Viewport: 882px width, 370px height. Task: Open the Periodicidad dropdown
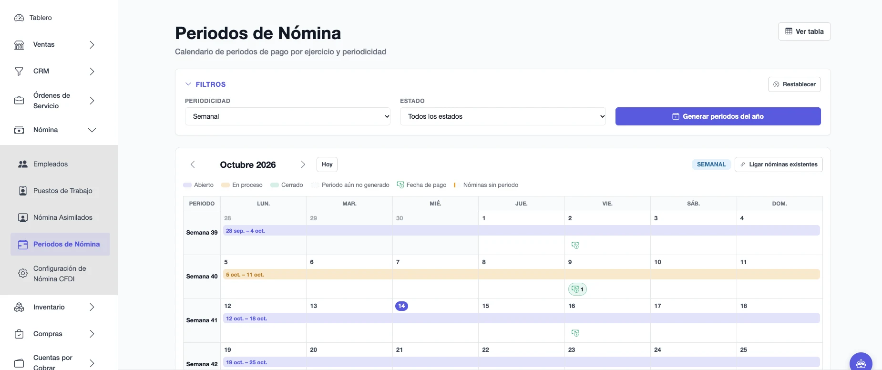[x=287, y=116]
